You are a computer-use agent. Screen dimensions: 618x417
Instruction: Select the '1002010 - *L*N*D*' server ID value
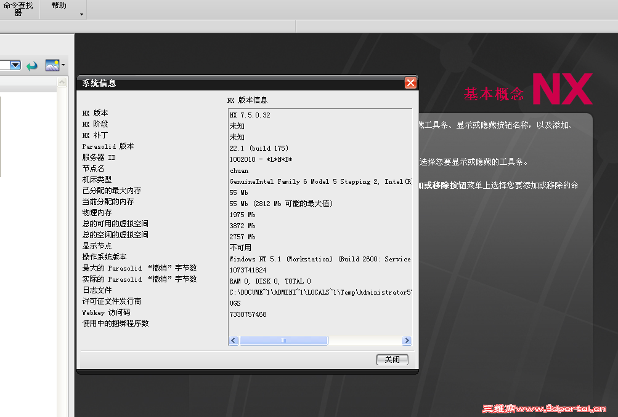261,159
